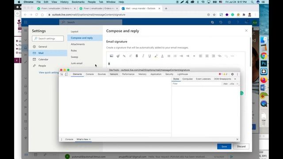
Task: Switch to DevTools Network tab
Action: (x=114, y=74)
